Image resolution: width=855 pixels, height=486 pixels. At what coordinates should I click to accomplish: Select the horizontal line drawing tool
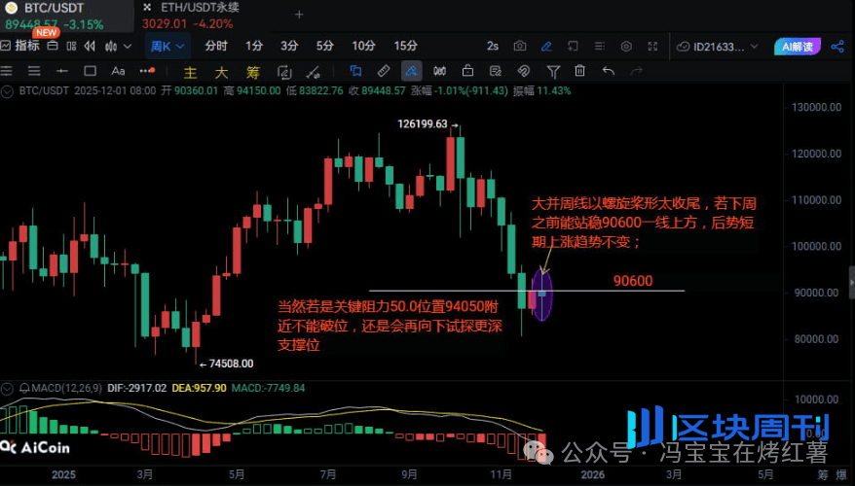62,71
